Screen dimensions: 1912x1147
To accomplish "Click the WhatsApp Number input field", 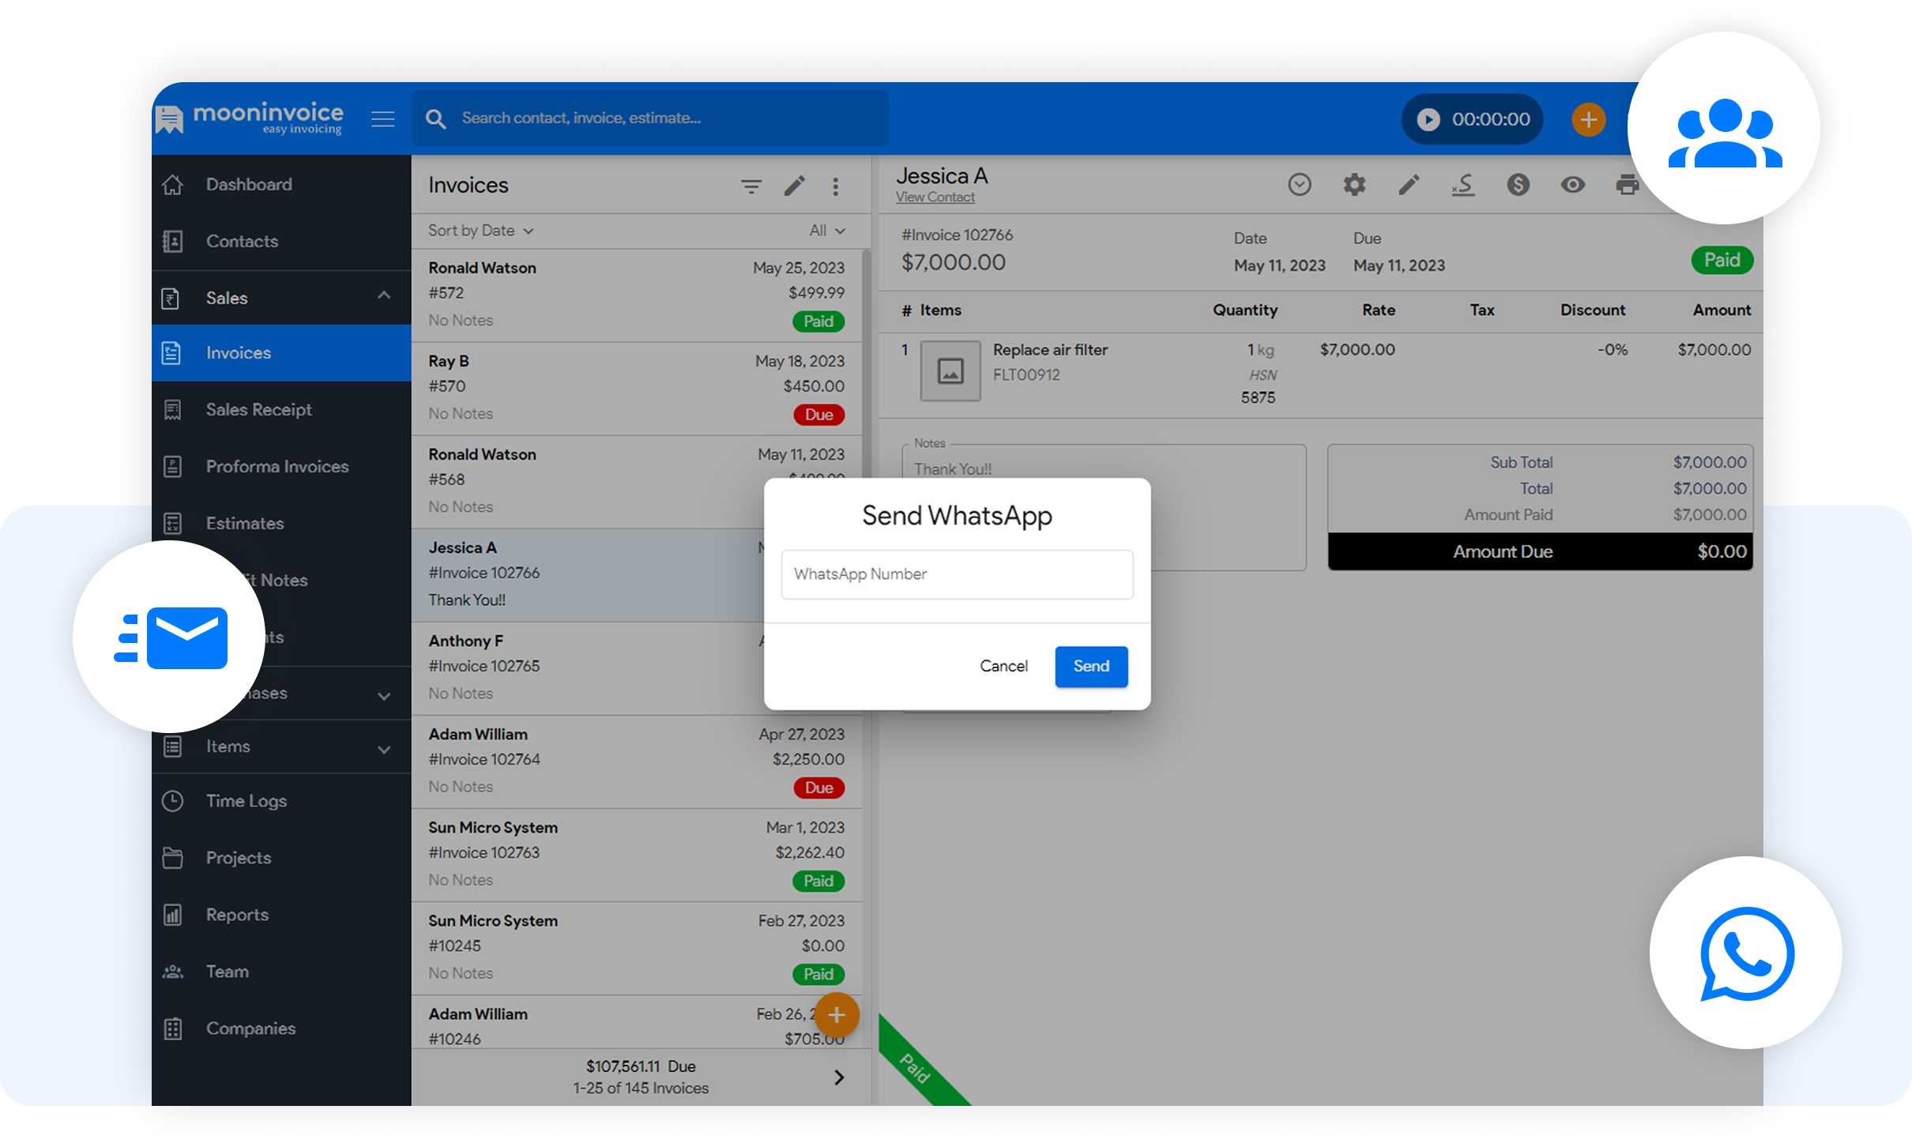I will [957, 574].
